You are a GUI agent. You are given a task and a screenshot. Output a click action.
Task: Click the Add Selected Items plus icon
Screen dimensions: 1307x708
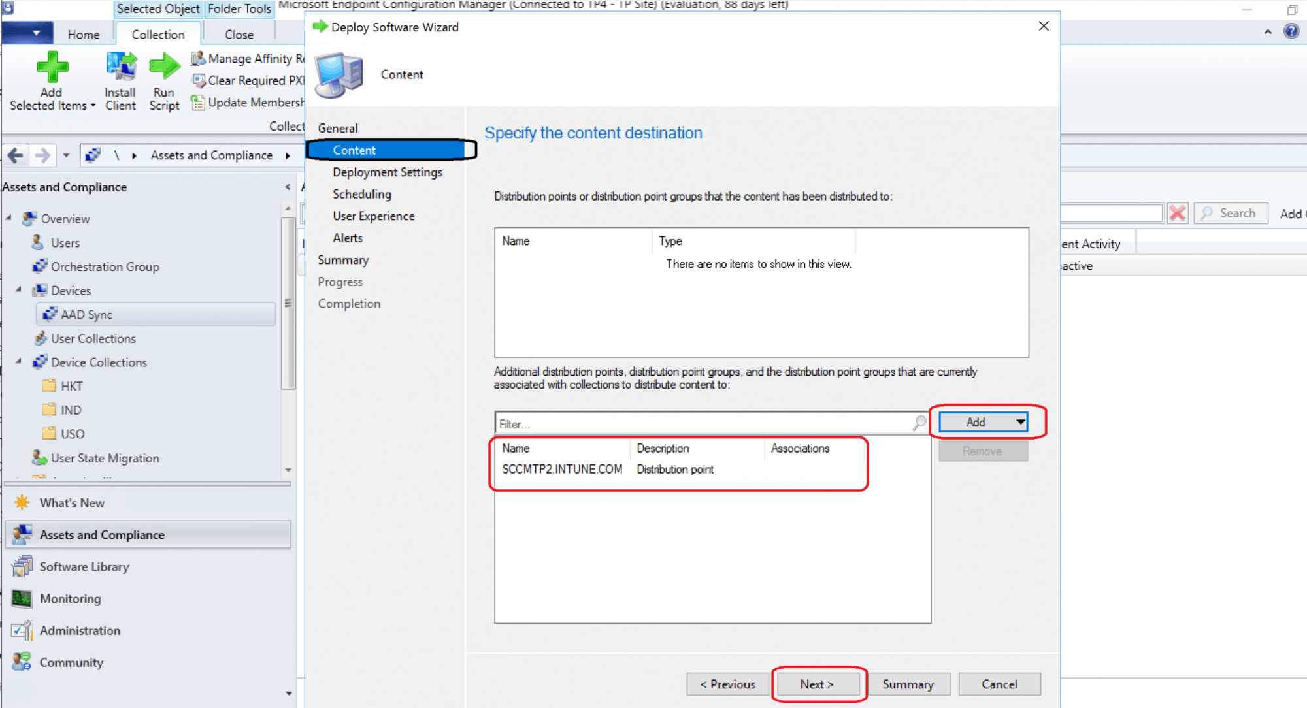coord(52,67)
